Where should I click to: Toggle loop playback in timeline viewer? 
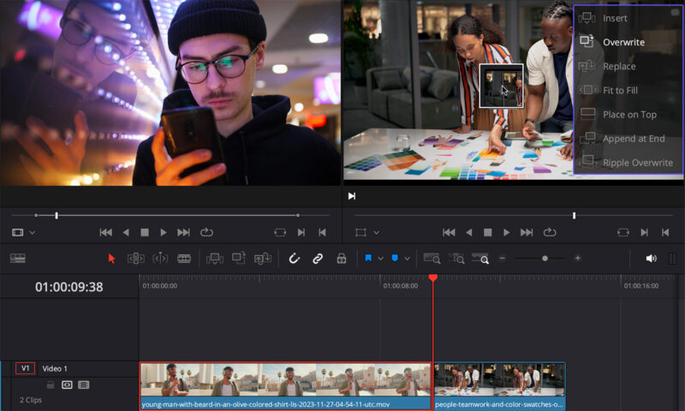(549, 232)
